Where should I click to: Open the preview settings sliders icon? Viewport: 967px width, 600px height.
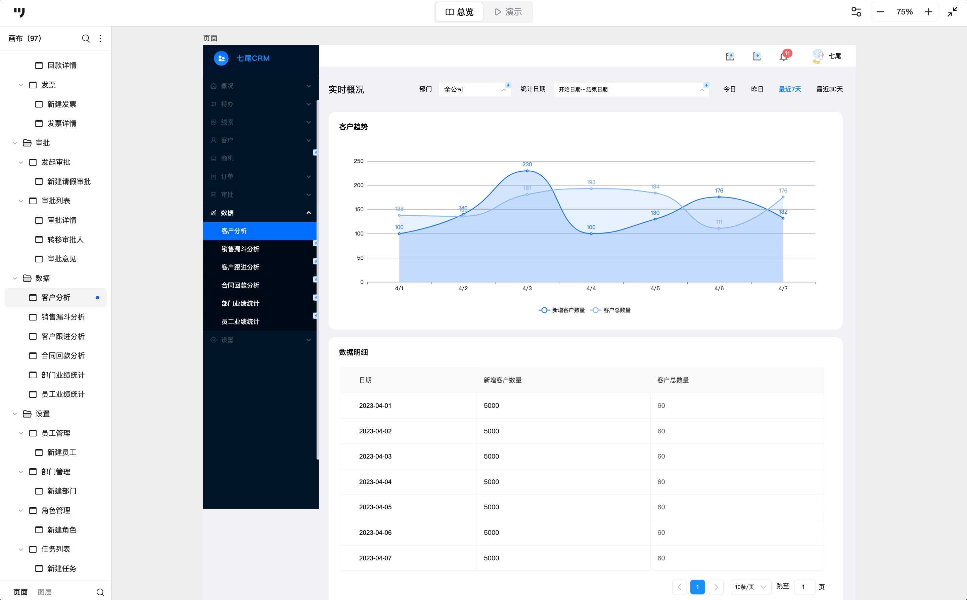856,12
